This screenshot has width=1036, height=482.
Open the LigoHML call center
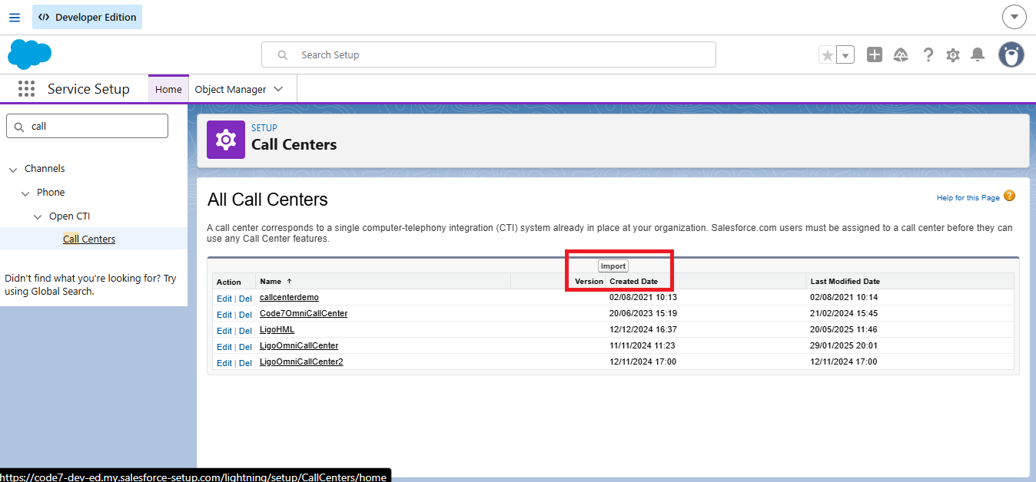(x=277, y=329)
